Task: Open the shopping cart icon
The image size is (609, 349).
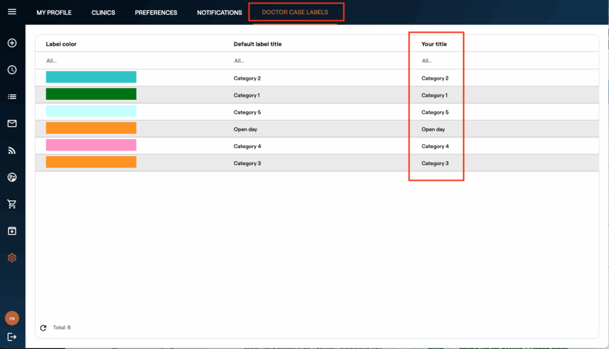Action: pos(12,204)
